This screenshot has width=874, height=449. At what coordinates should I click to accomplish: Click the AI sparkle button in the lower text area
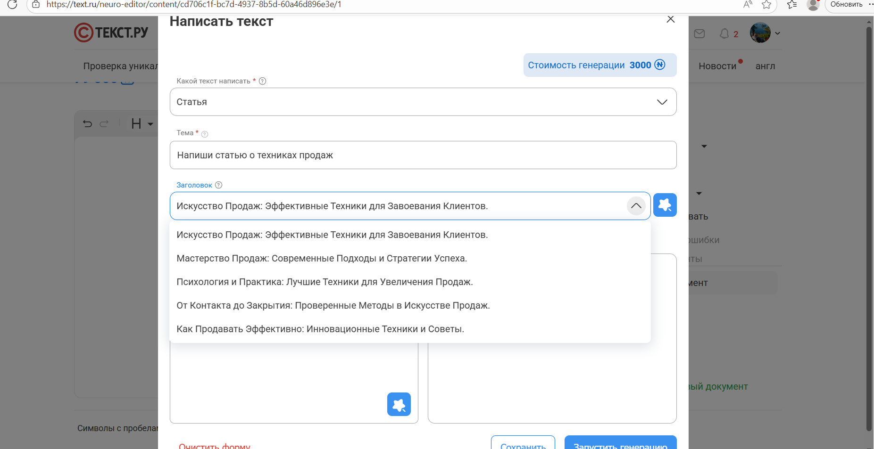point(399,404)
